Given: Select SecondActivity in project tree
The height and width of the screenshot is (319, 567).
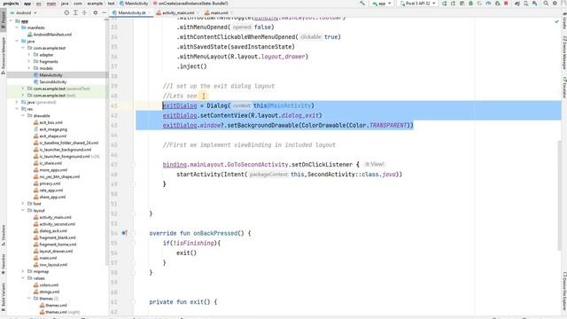Looking at the screenshot, I should 50,82.
